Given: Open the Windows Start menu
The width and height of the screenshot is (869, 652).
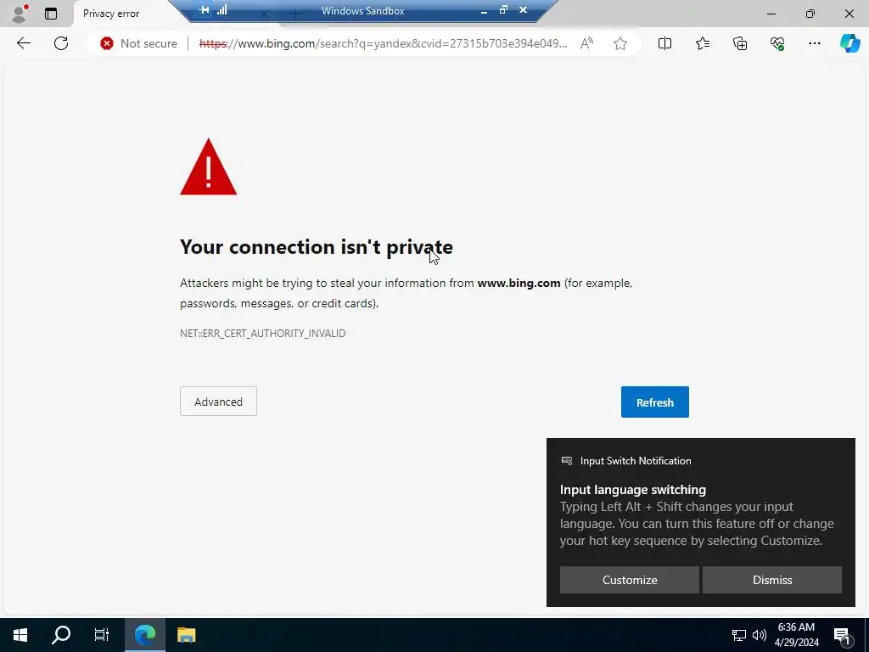Looking at the screenshot, I should click(x=20, y=635).
